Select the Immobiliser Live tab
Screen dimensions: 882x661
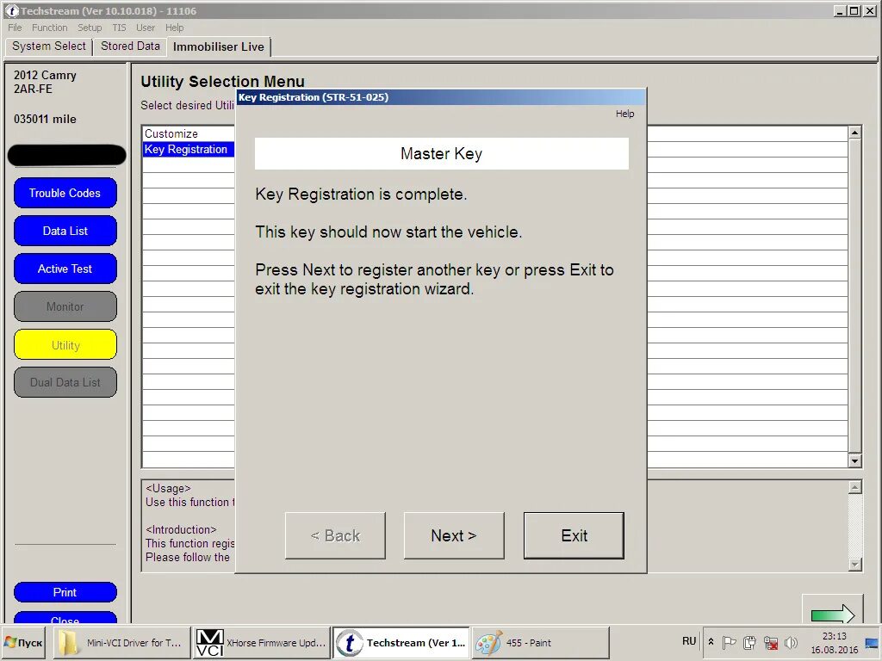(218, 46)
